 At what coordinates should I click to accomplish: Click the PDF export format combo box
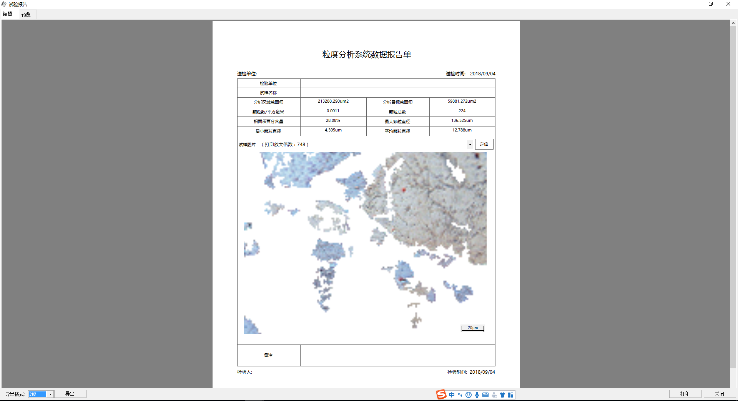click(38, 394)
